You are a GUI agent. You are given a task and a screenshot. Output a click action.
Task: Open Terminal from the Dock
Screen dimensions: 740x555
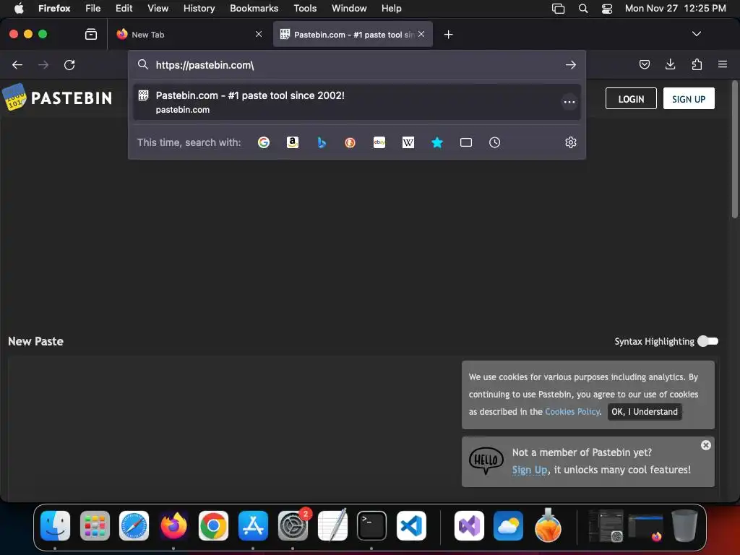[x=371, y=525]
